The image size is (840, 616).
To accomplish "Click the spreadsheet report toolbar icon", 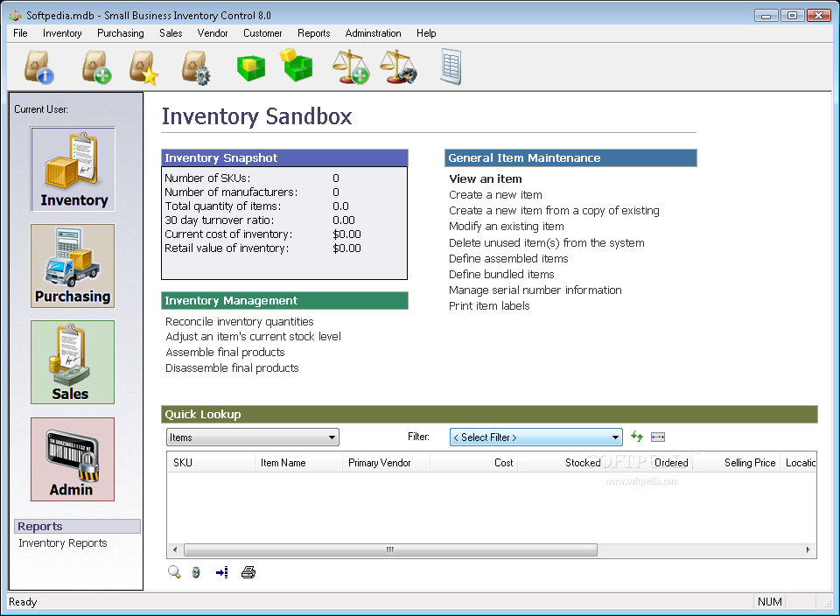I will point(451,67).
